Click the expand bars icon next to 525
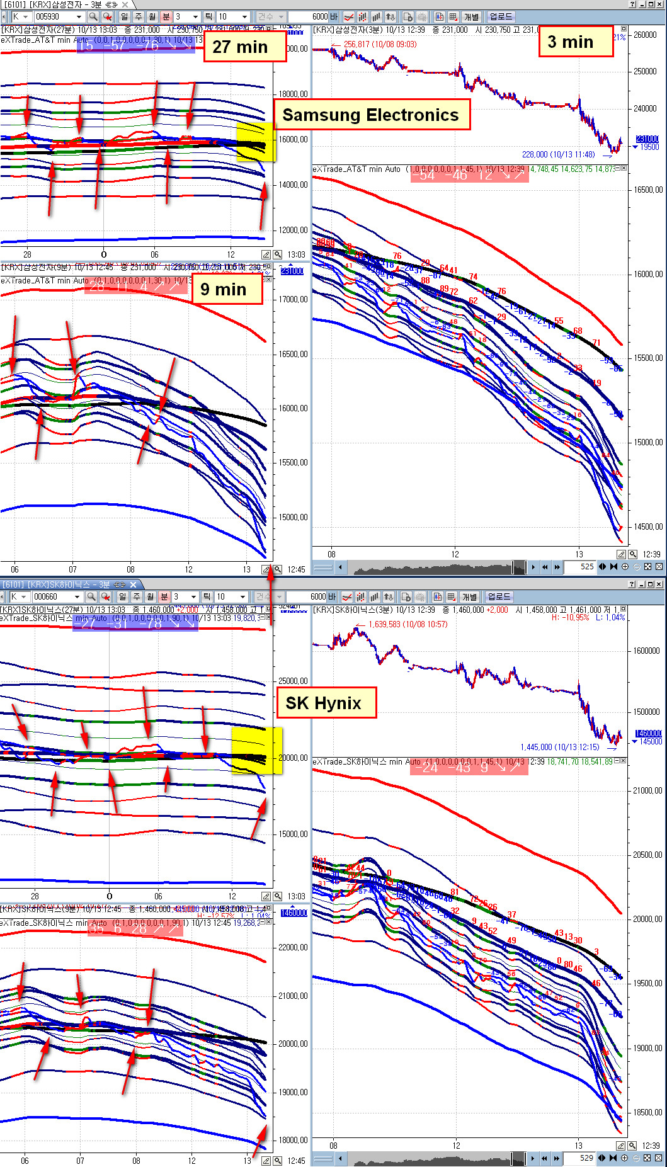Image resolution: width=667 pixels, height=1167 pixels. click(603, 567)
